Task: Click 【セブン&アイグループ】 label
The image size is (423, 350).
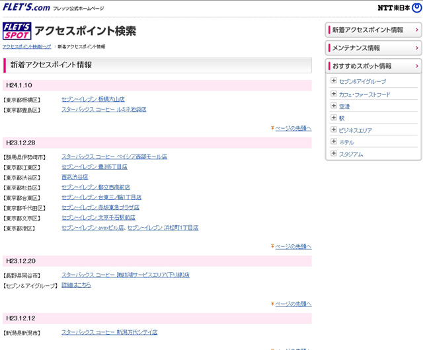Action: pos(30,286)
